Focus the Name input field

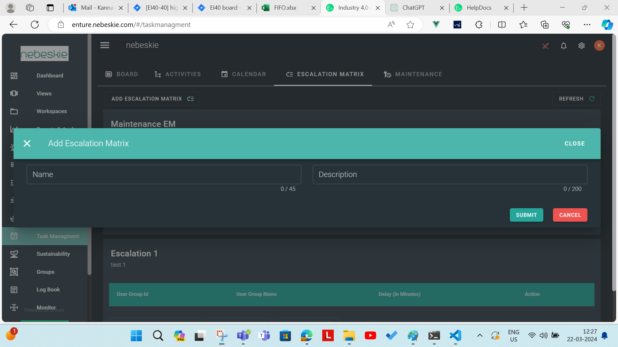(x=164, y=174)
